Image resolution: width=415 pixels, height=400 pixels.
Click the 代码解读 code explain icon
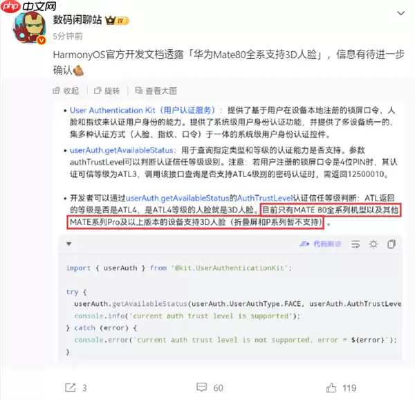click(320, 244)
